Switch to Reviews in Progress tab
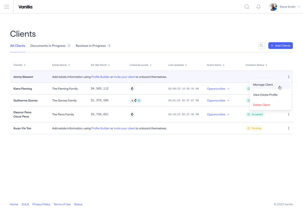Image resolution: width=303 pixels, height=211 pixels. (x=91, y=46)
